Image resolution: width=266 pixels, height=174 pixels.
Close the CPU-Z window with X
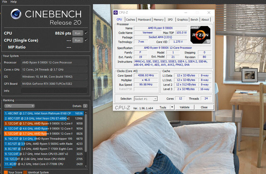pyautogui.click(x=209, y=12)
